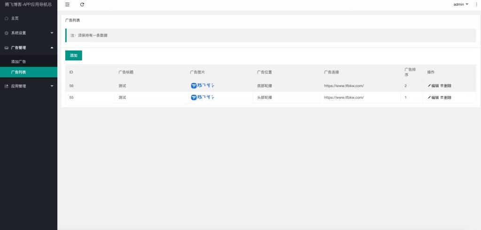Viewport: 481px width, 230px height.
Task: Click delete trash icon for ad 55
Action: 442,97
